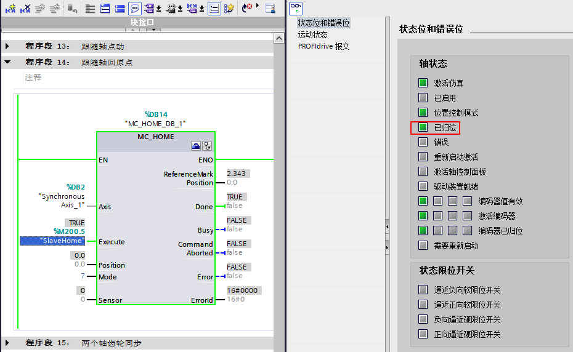
Task: Click the 正向逼近硬限位开关 indicator
Action: click(423, 334)
